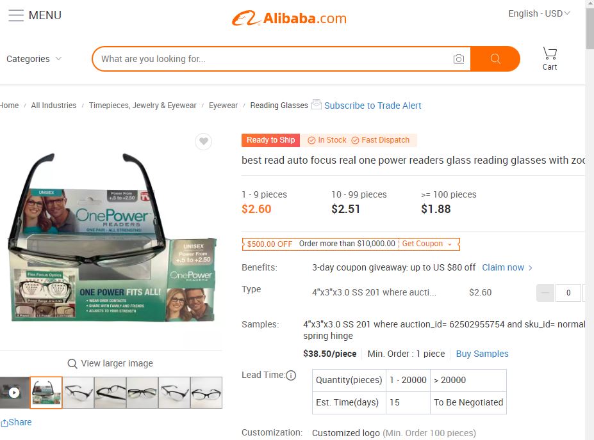Decrease quantity with the minus stepper
Viewport: 594px width, 440px height.
pyautogui.click(x=545, y=292)
